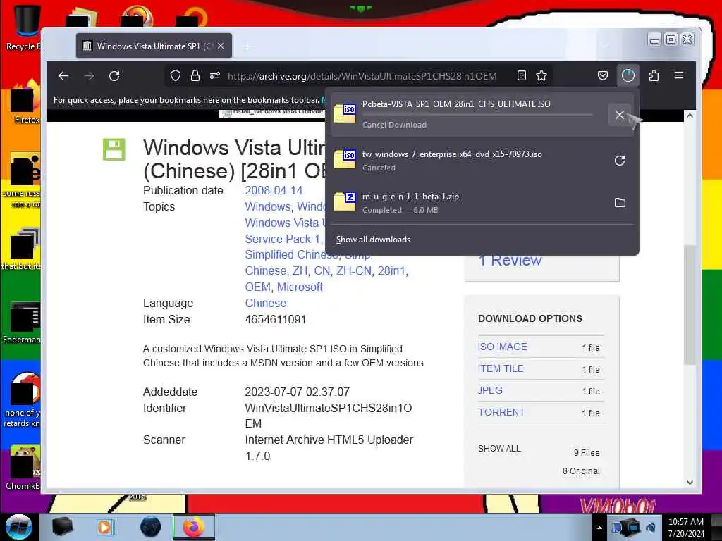This screenshot has height=541, width=722.
Task: Click the 8 Original files link
Action: [x=581, y=471]
